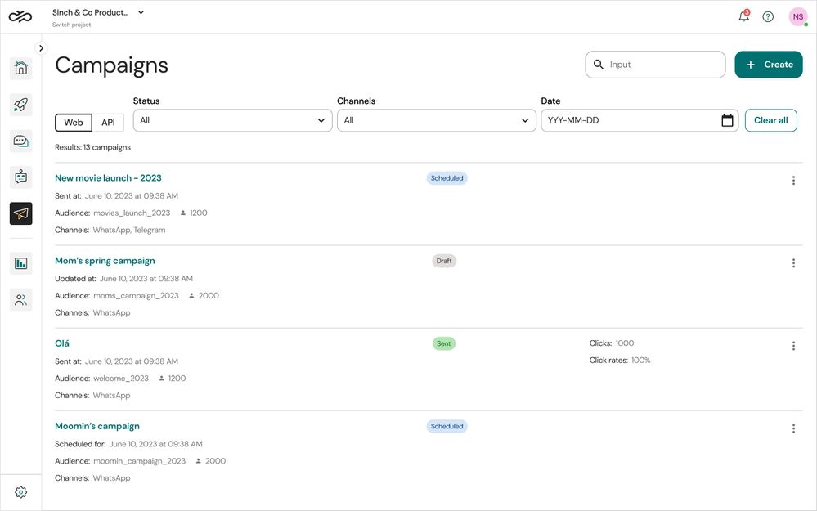Open the contacts people sidebar icon

(x=21, y=300)
